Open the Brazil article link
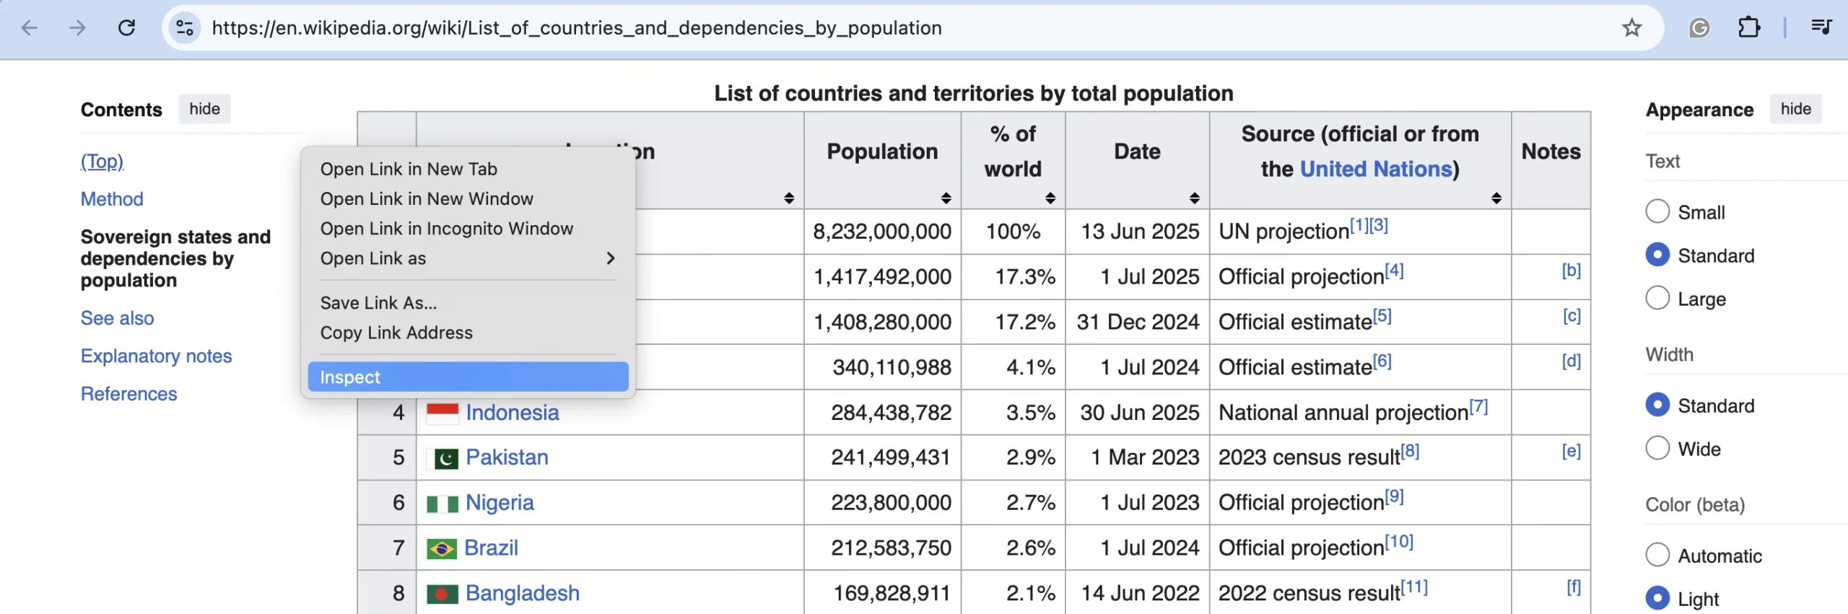Image resolution: width=1848 pixels, height=614 pixels. (x=491, y=548)
